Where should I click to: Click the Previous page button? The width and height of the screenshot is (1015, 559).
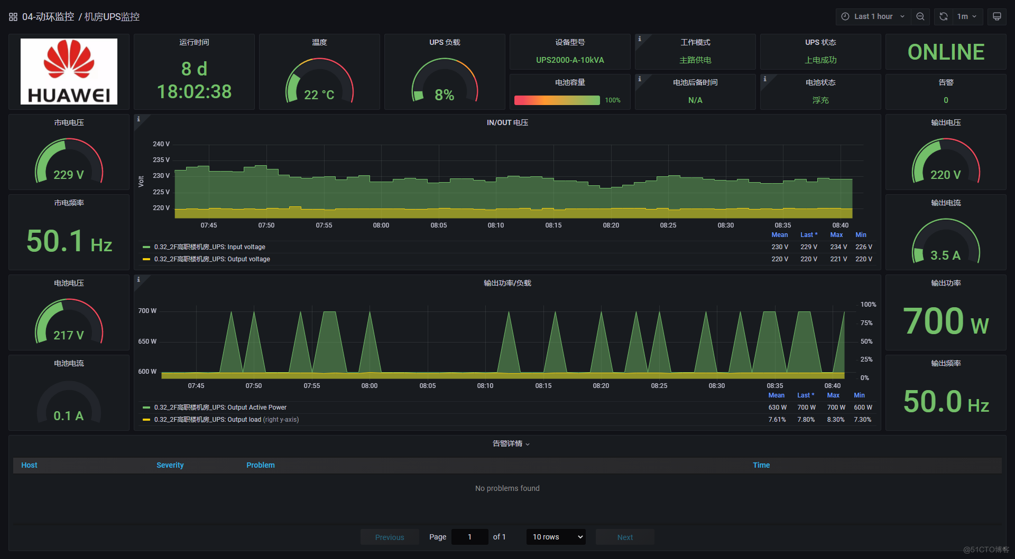click(x=390, y=537)
